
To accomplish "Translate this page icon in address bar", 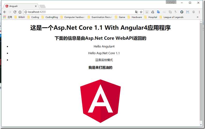I will 136,12.
